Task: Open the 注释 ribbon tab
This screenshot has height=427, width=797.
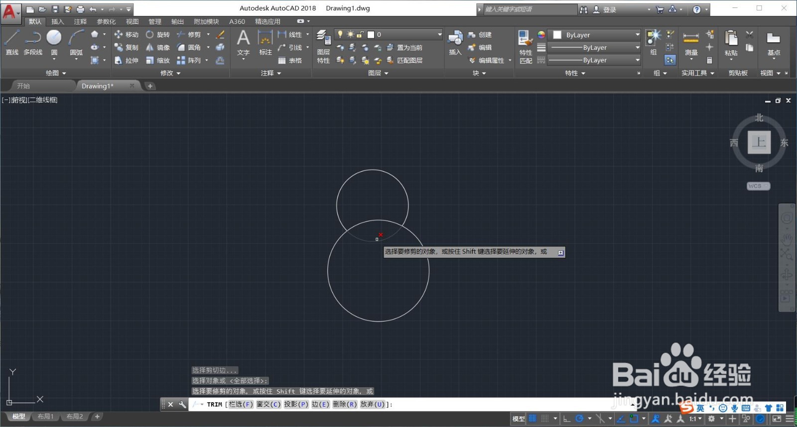Action: coord(80,21)
